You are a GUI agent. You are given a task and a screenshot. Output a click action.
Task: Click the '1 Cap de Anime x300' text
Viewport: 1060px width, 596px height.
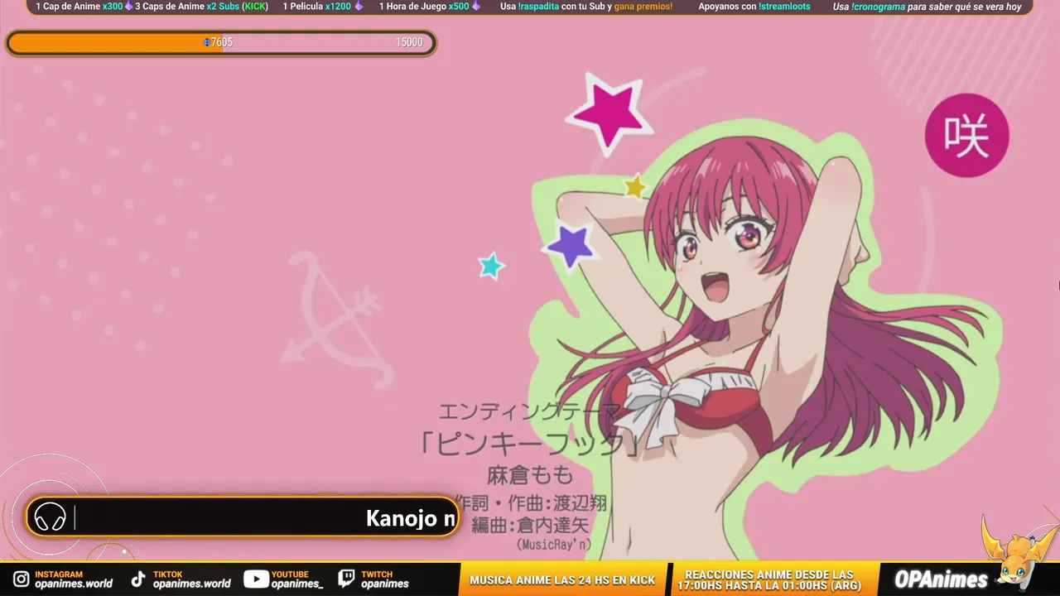79,7
